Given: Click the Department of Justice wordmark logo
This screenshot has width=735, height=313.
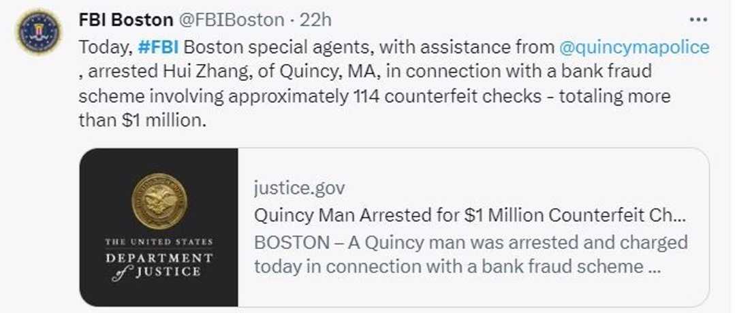Looking at the screenshot, I should (x=159, y=259).
